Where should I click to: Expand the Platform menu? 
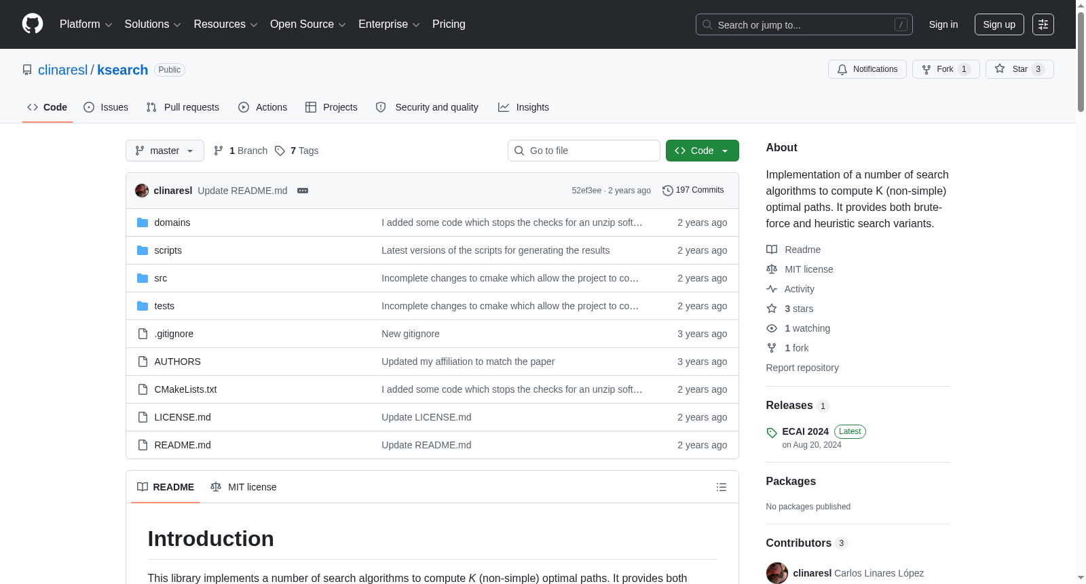click(86, 24)
